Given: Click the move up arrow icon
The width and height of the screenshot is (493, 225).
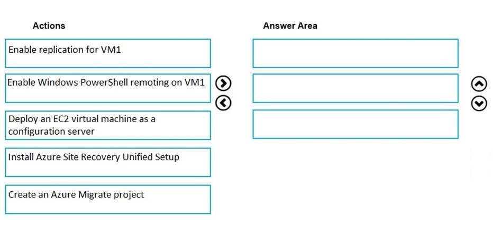Looking at the screenshot, I should (479, 84).
